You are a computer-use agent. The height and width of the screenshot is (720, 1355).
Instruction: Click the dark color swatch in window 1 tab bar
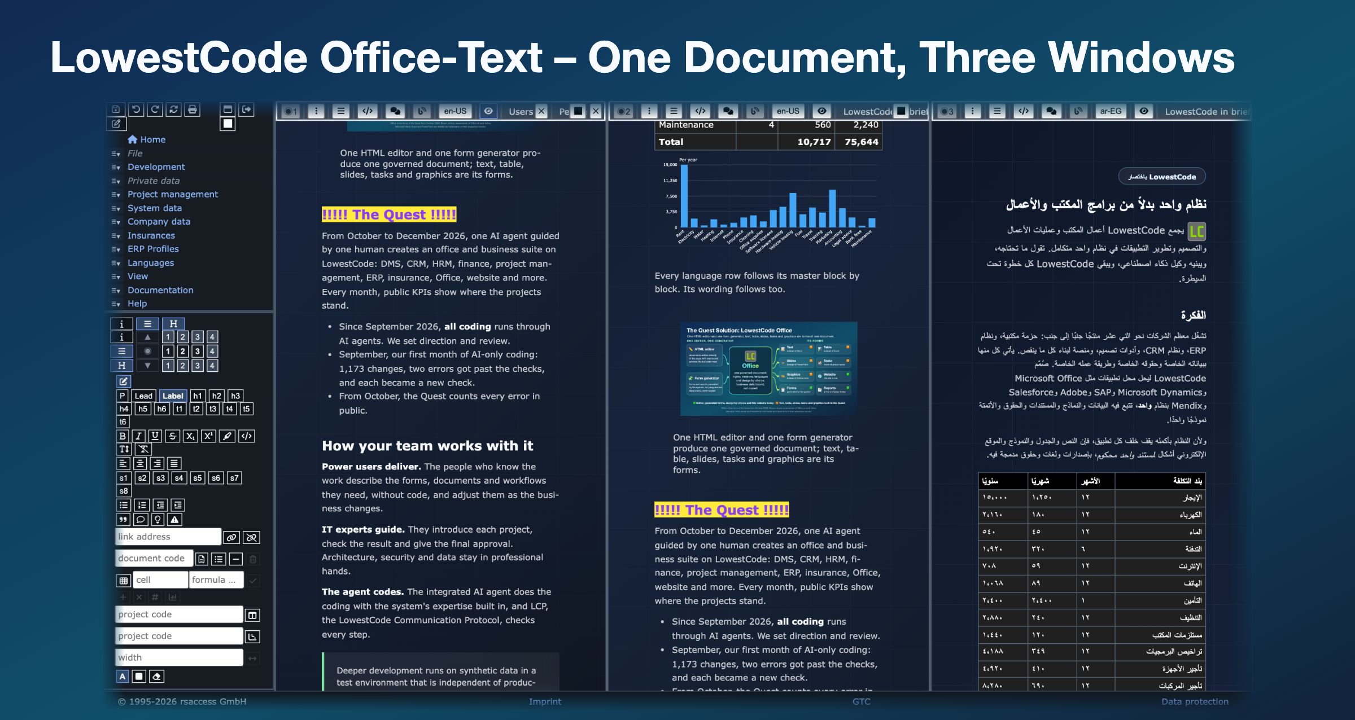[578, 111]
